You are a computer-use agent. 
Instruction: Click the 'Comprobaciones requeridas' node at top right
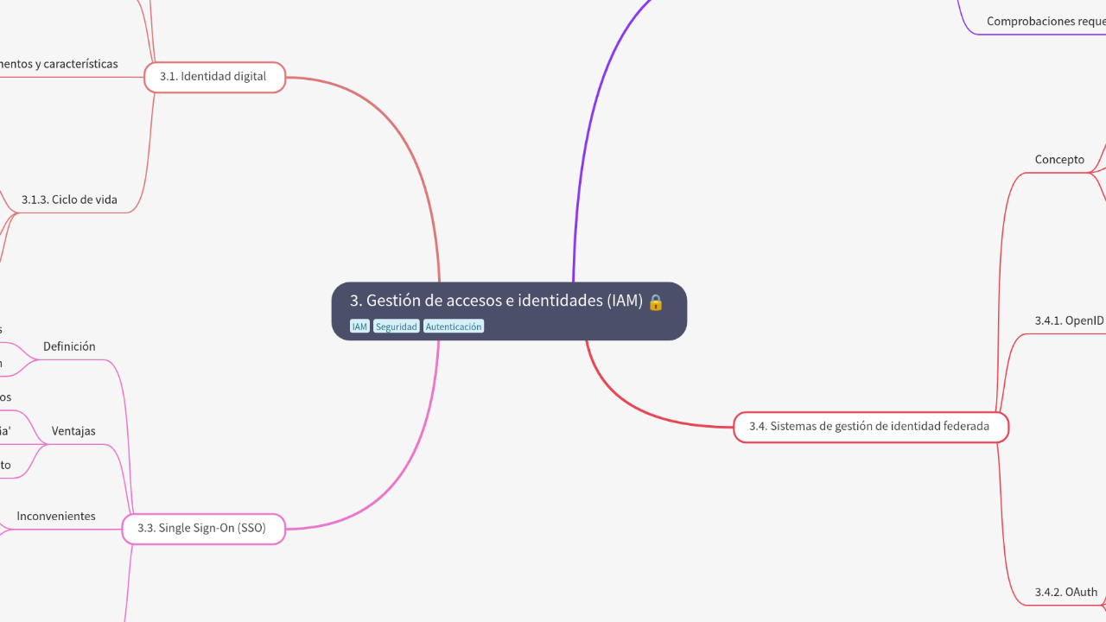tap(1044, 21)
